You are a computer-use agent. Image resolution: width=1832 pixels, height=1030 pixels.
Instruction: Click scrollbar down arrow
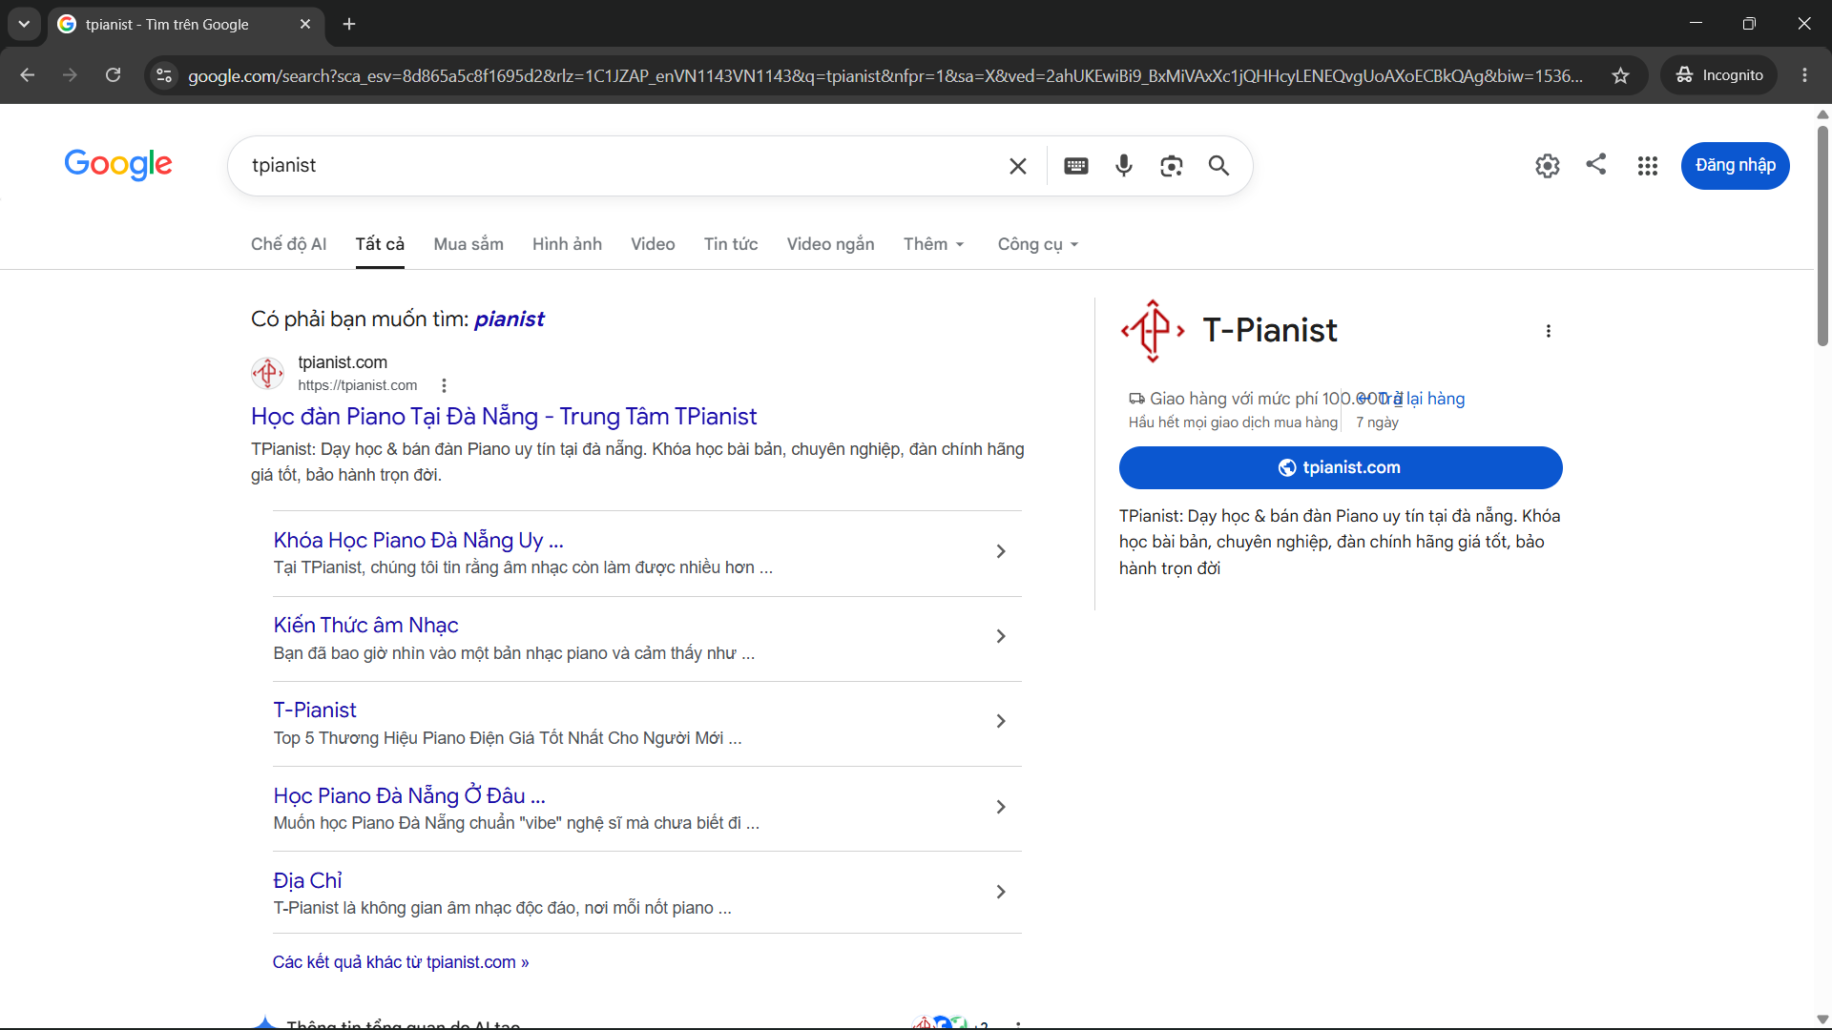tap(1822, 1020)
